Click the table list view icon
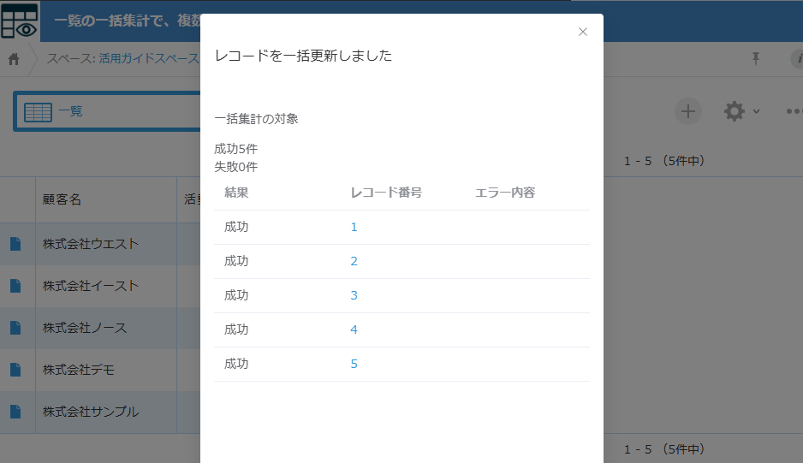This screenshot has width=803, height=463. (38, 111)
